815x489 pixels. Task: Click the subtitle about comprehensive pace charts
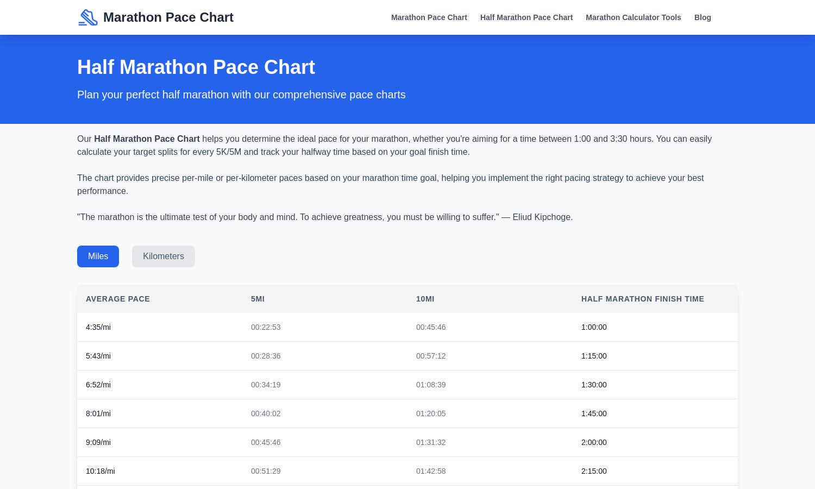click(241, 95)
